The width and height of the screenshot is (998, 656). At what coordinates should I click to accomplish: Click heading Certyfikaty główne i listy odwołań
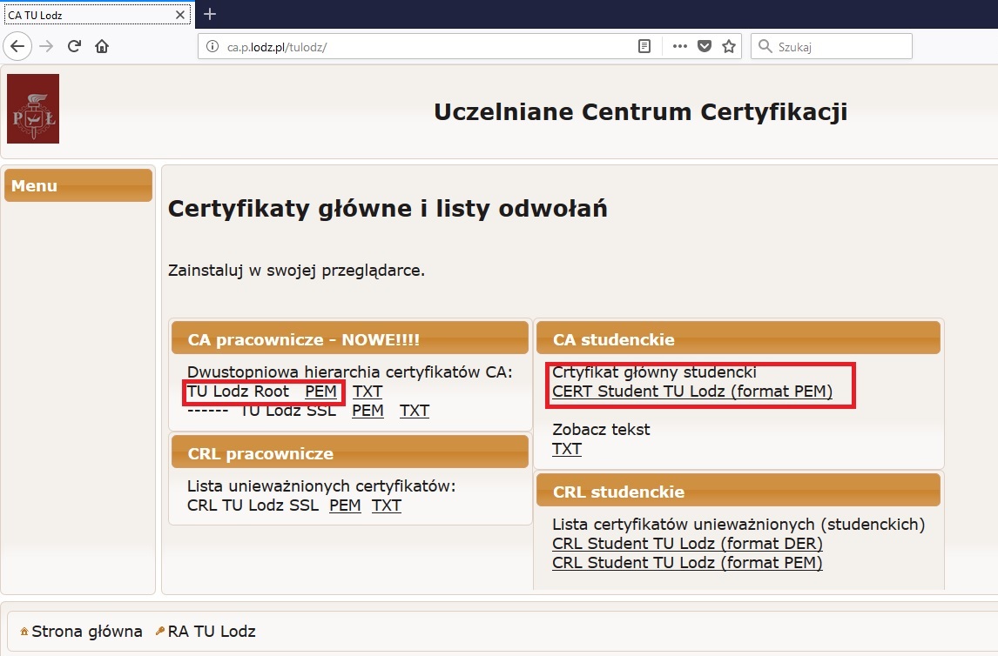click(x=388, y=209)
